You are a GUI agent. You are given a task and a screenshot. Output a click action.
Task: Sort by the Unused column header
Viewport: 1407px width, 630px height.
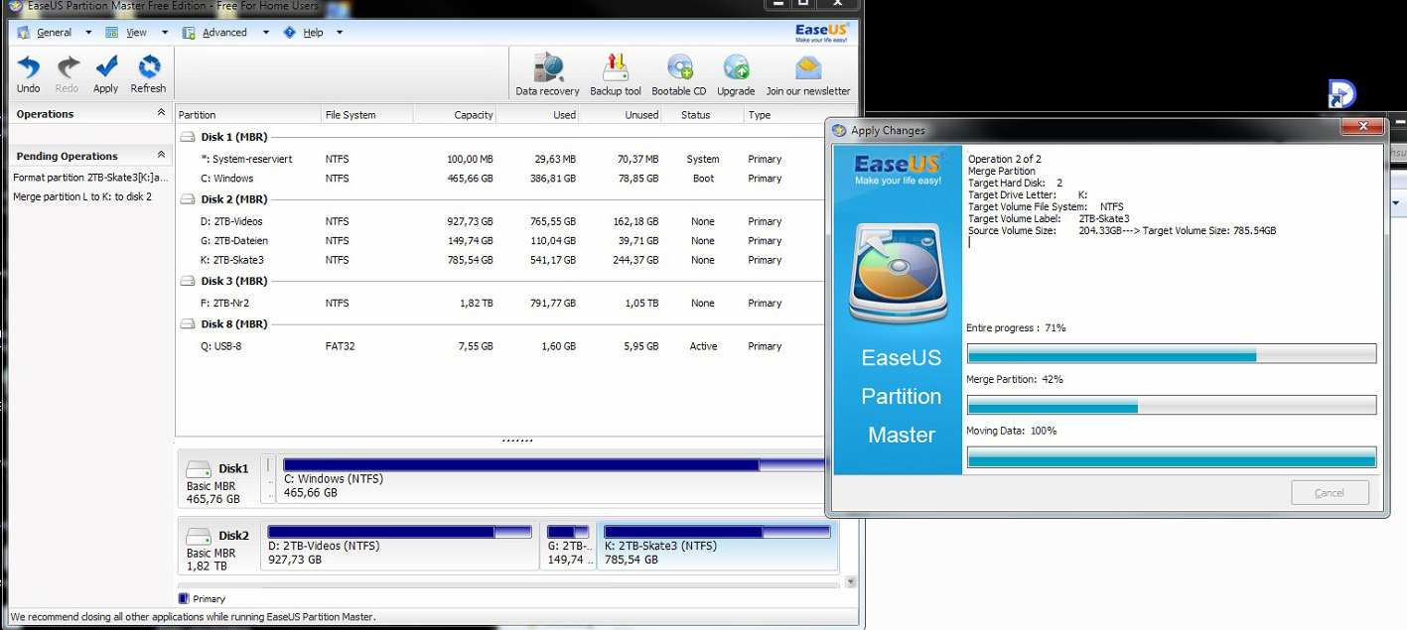coord(621,115)
